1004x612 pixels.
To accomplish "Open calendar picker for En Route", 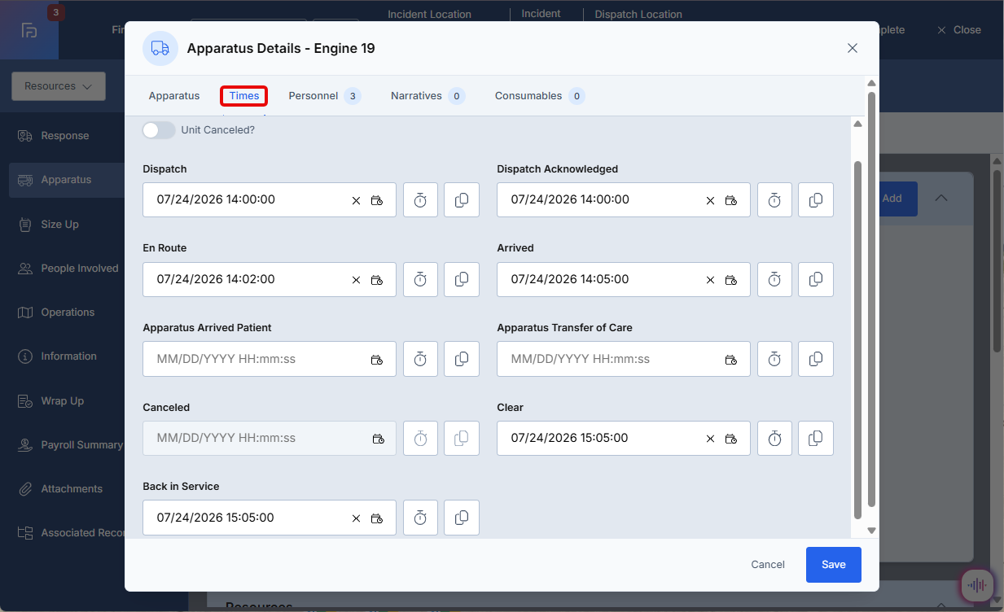I will [x=377, y=280].
